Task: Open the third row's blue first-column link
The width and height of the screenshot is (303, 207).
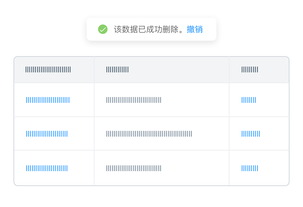Action: pyautogui.click(x=47, y=168)
